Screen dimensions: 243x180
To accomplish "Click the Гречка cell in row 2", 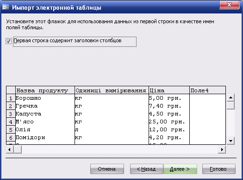I will point(45,106).
